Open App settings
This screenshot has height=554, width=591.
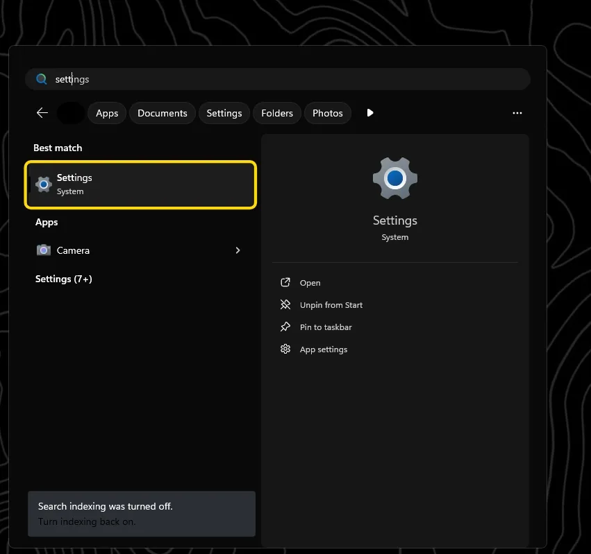[x=324, y=349]
